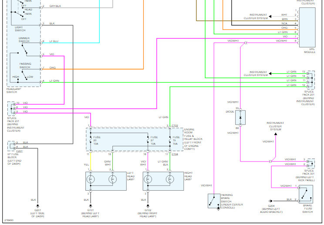The width and height of the screenshot is (324, 225).
Task: Click the diagram number "216490"
Action: coord(9,220)
